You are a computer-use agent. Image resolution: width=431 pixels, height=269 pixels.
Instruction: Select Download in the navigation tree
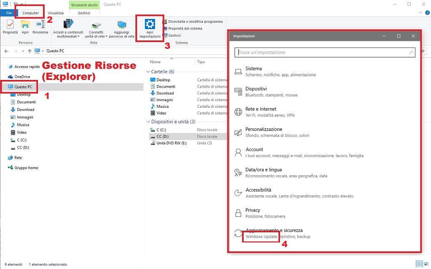coord(22,109)
